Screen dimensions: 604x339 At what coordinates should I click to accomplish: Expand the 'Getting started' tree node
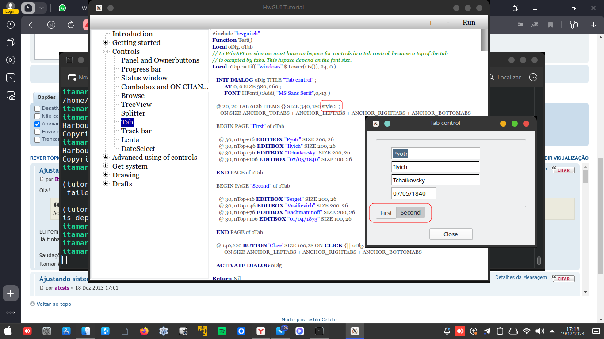[106, 43]
